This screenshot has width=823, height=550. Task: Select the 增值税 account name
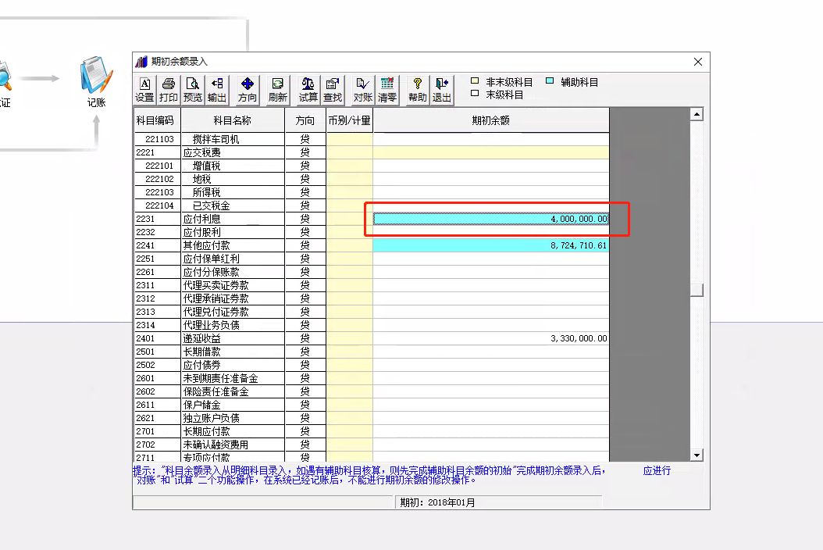(206, 166)
